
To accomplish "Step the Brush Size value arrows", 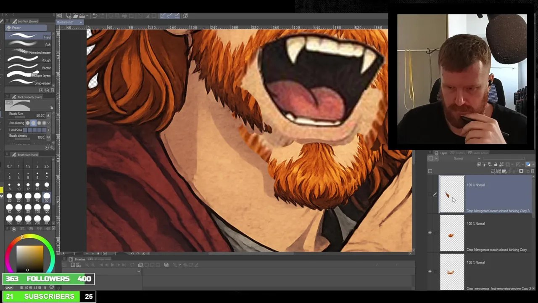I will [44, 115].
